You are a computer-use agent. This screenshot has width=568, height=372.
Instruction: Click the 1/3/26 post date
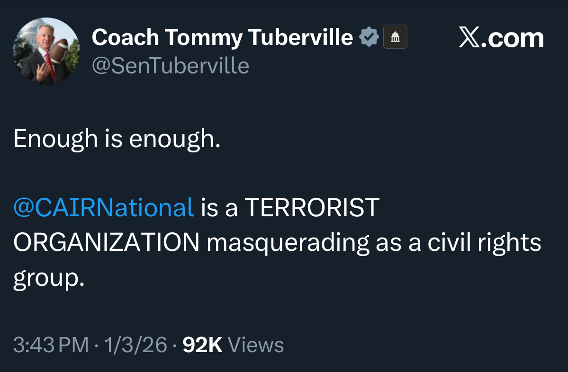click(x=135, y=345)
